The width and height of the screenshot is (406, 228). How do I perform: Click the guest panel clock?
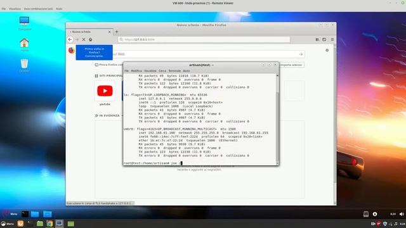(x=393, y=214)
